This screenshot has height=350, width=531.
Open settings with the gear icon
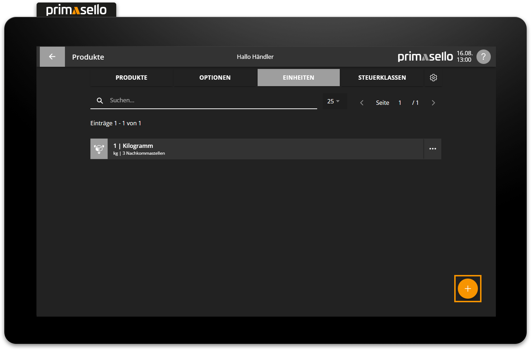pyautogui.click(x=433, y=78)
